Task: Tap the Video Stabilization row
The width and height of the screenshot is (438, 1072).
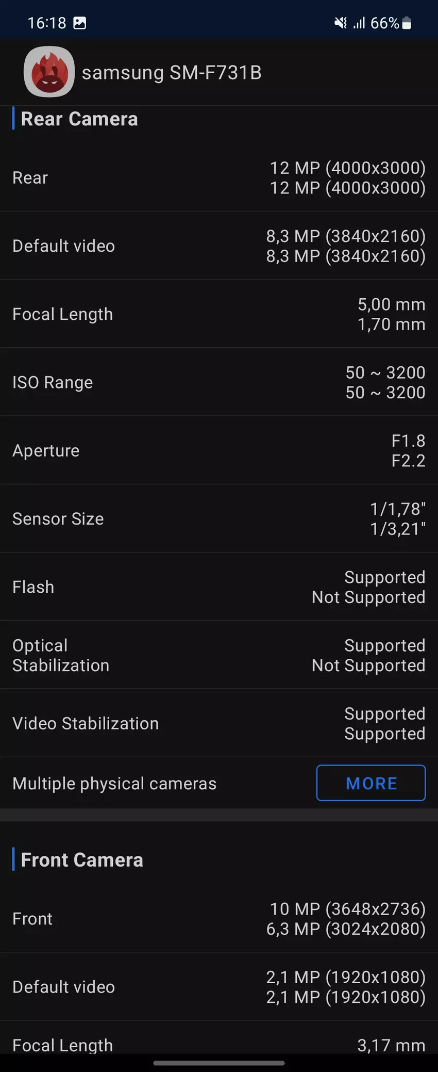Action: (x=218, y=723)
